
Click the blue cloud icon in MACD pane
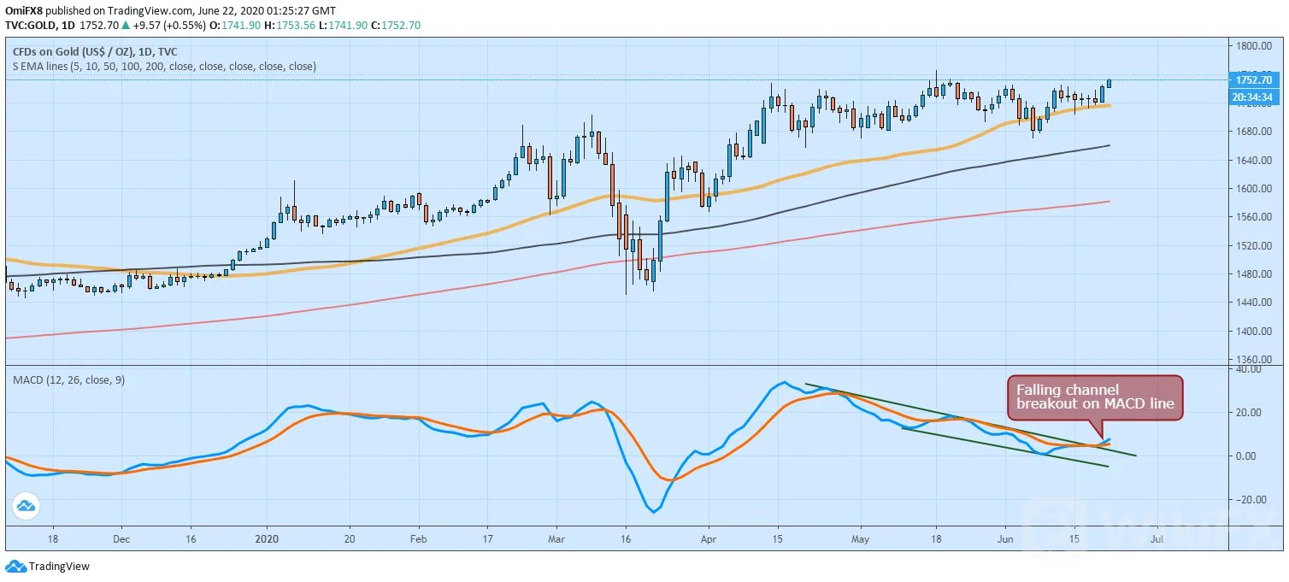[27, 506]
